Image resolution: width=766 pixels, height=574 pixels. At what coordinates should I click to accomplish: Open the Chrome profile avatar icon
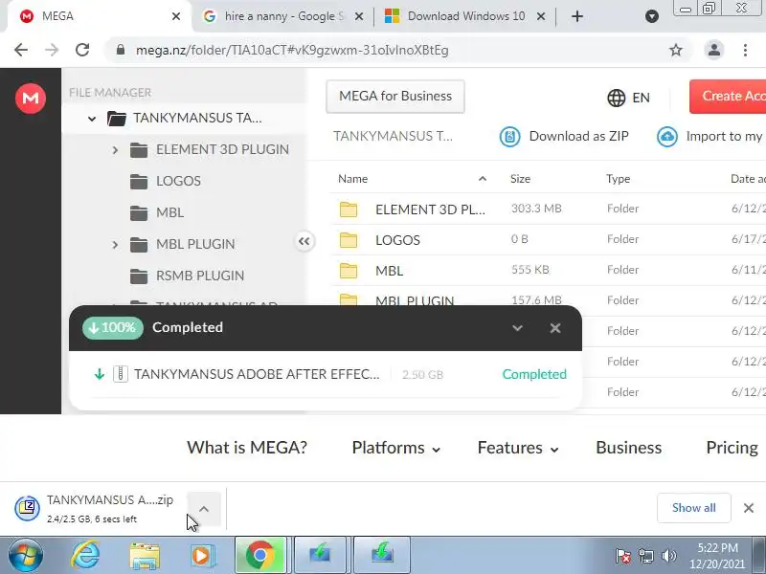713,50
